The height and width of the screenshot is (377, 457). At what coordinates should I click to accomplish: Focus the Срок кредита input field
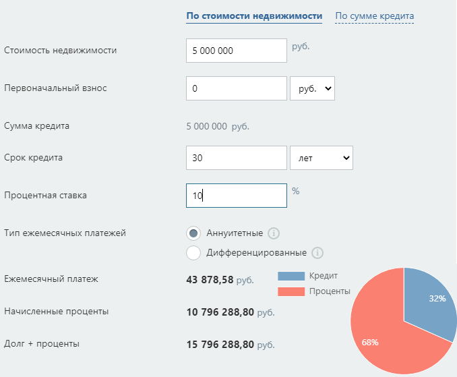coord(237,158)
